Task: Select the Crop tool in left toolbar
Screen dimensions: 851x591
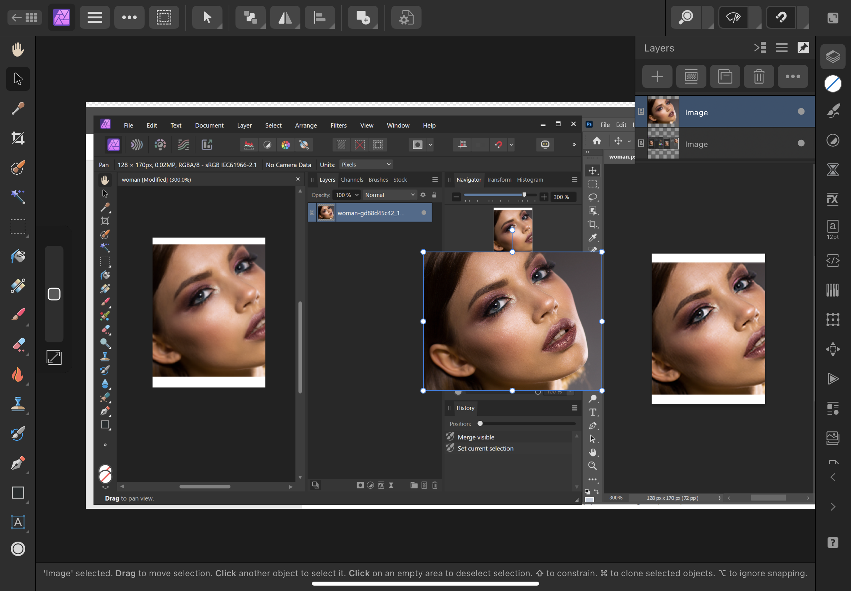Action: click(x=18, y=138)
